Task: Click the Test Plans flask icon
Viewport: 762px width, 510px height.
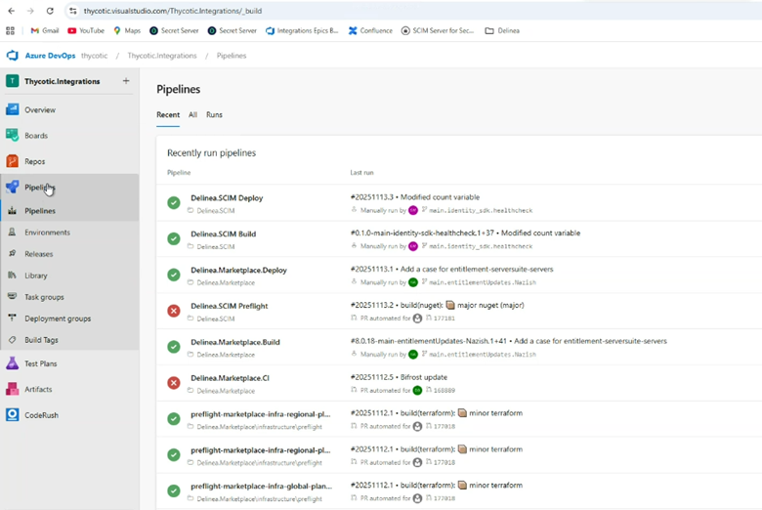Action: (13, 363)
